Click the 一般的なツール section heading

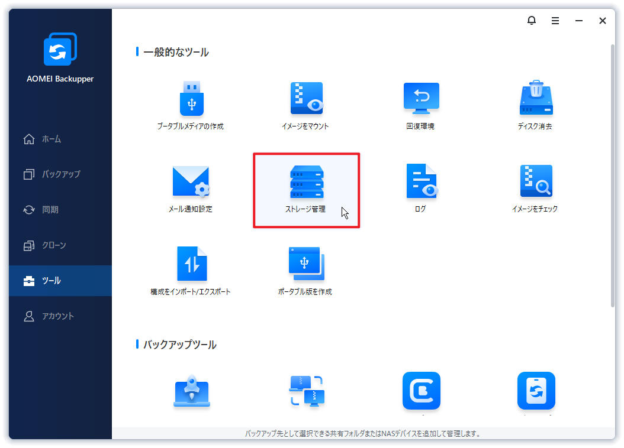click(176, 52)
